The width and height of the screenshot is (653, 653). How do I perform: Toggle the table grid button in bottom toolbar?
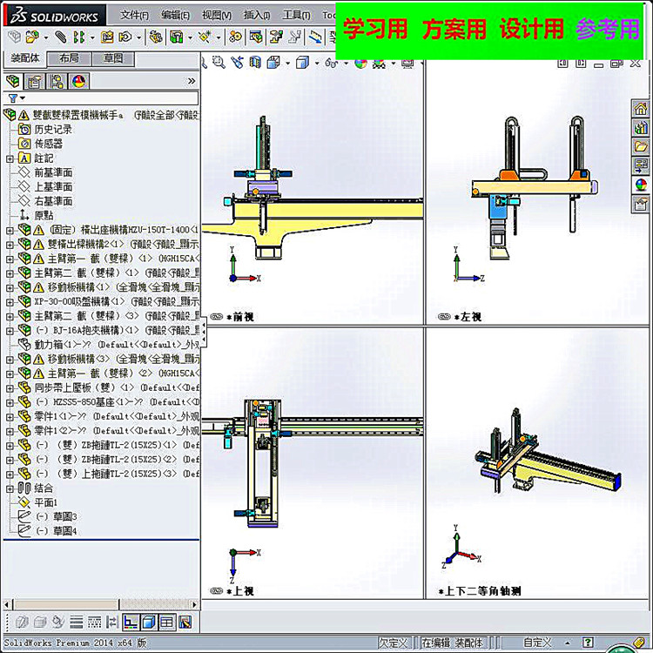click(x=166, y=623)
